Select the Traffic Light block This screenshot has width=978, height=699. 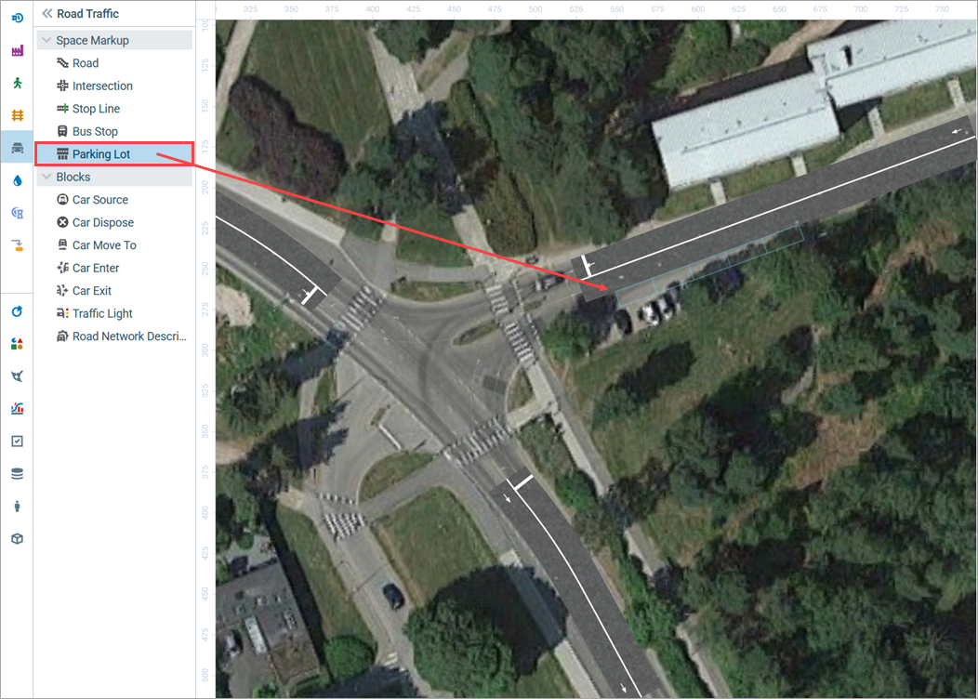[x=94, y=313]
